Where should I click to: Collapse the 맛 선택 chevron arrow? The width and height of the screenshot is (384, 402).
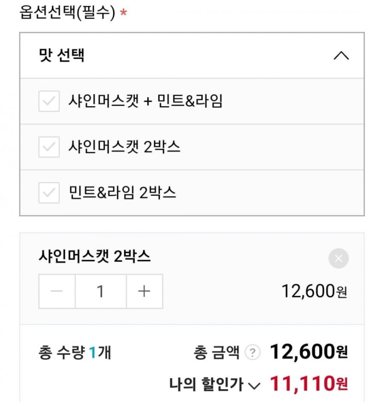(x=341, y=56)
